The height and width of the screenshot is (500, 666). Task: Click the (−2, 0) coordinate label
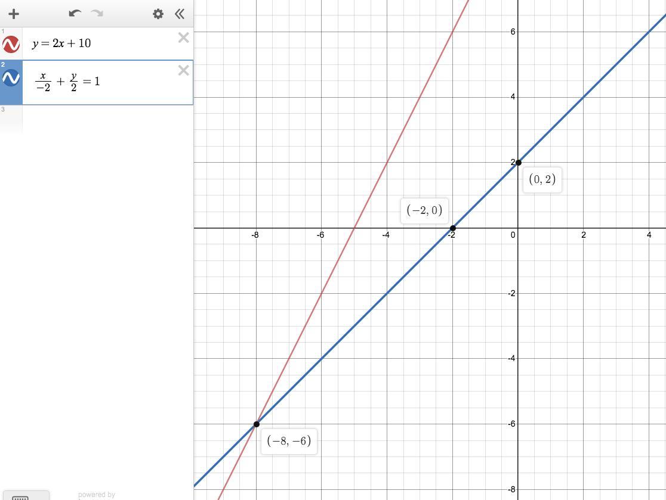(424, 210)
